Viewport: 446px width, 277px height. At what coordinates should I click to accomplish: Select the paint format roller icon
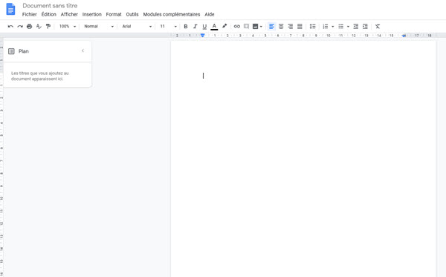[48, 27]
